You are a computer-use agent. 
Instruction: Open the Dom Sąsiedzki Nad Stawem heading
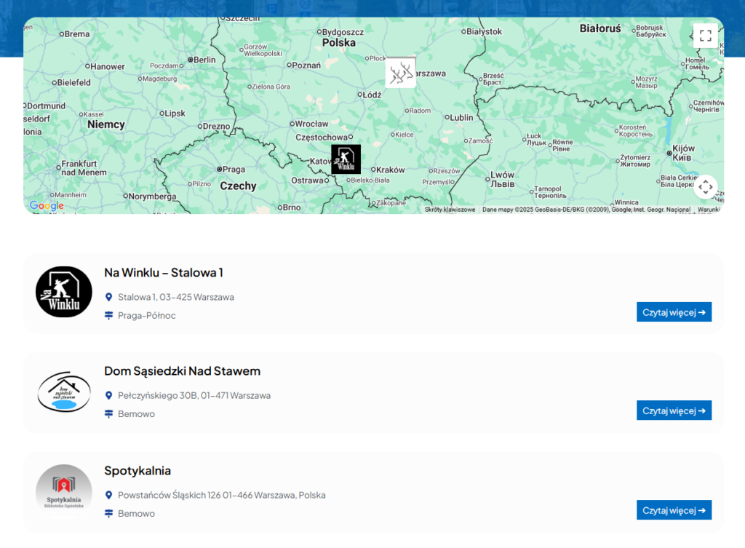coord(182,371)
